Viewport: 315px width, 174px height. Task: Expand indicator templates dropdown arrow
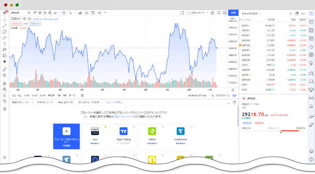(x=75, y=13)
